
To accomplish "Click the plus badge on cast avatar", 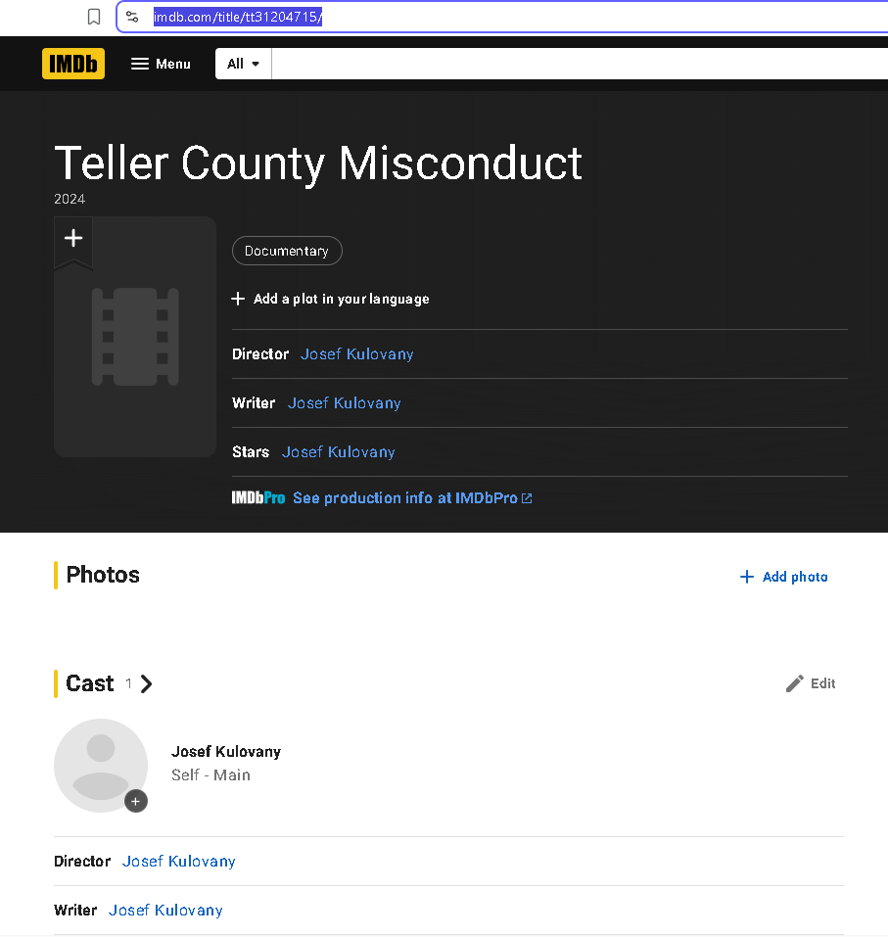I will click(136, 801).
